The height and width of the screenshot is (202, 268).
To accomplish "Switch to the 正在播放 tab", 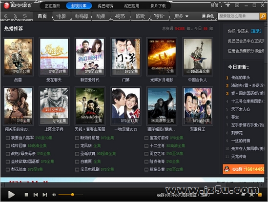I will click(52, 6).
